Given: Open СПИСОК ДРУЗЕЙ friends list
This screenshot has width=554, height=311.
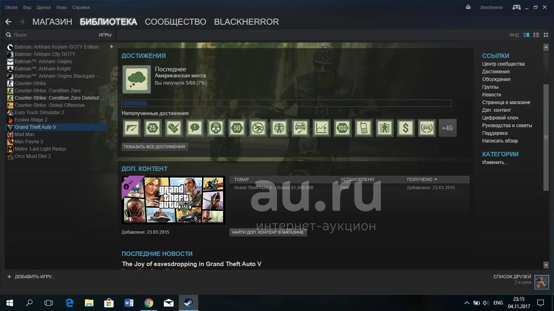Looking at the screenshot, I should (512, 277).
